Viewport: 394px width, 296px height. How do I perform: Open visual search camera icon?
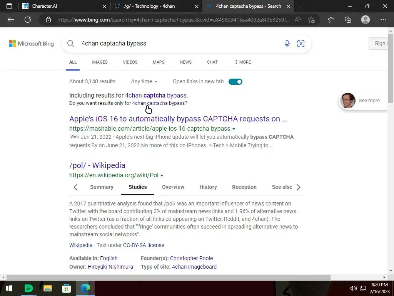click(x=301, y=44)
